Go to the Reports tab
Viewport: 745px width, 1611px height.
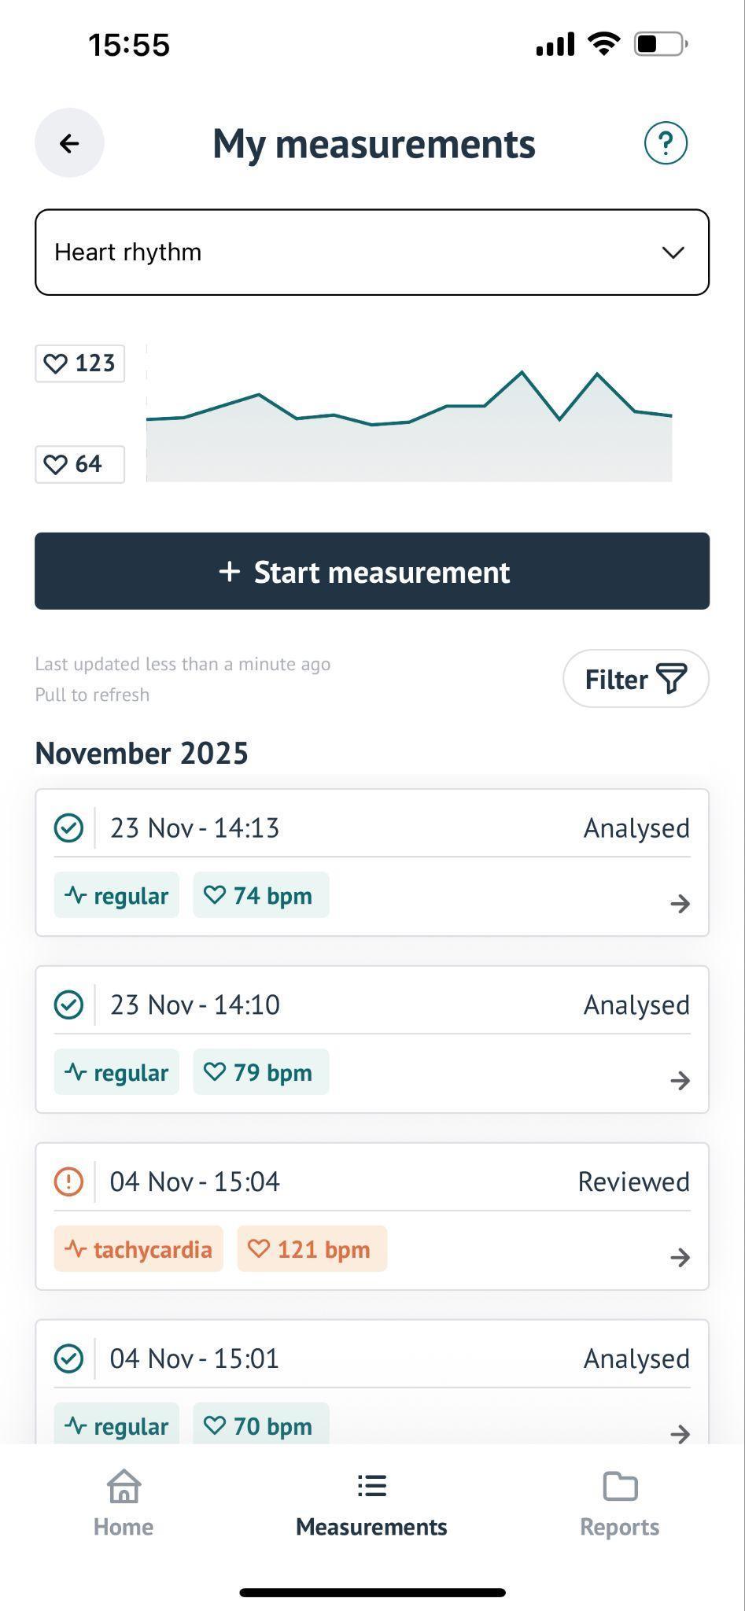coord(620,1505)
